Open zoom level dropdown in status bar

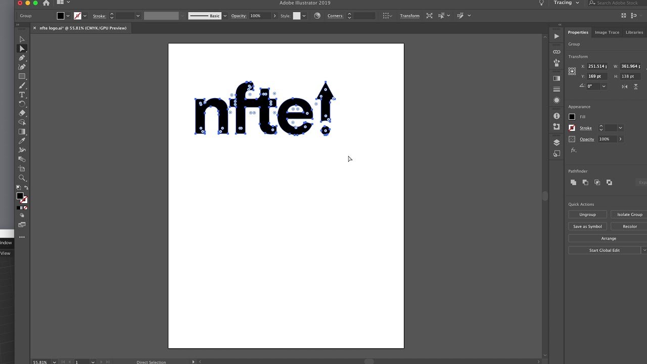(x=54, y=362)
